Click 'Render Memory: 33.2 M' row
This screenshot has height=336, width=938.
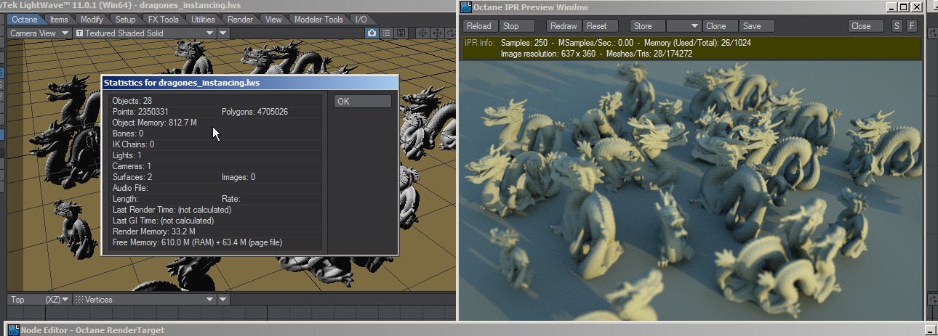215,231
